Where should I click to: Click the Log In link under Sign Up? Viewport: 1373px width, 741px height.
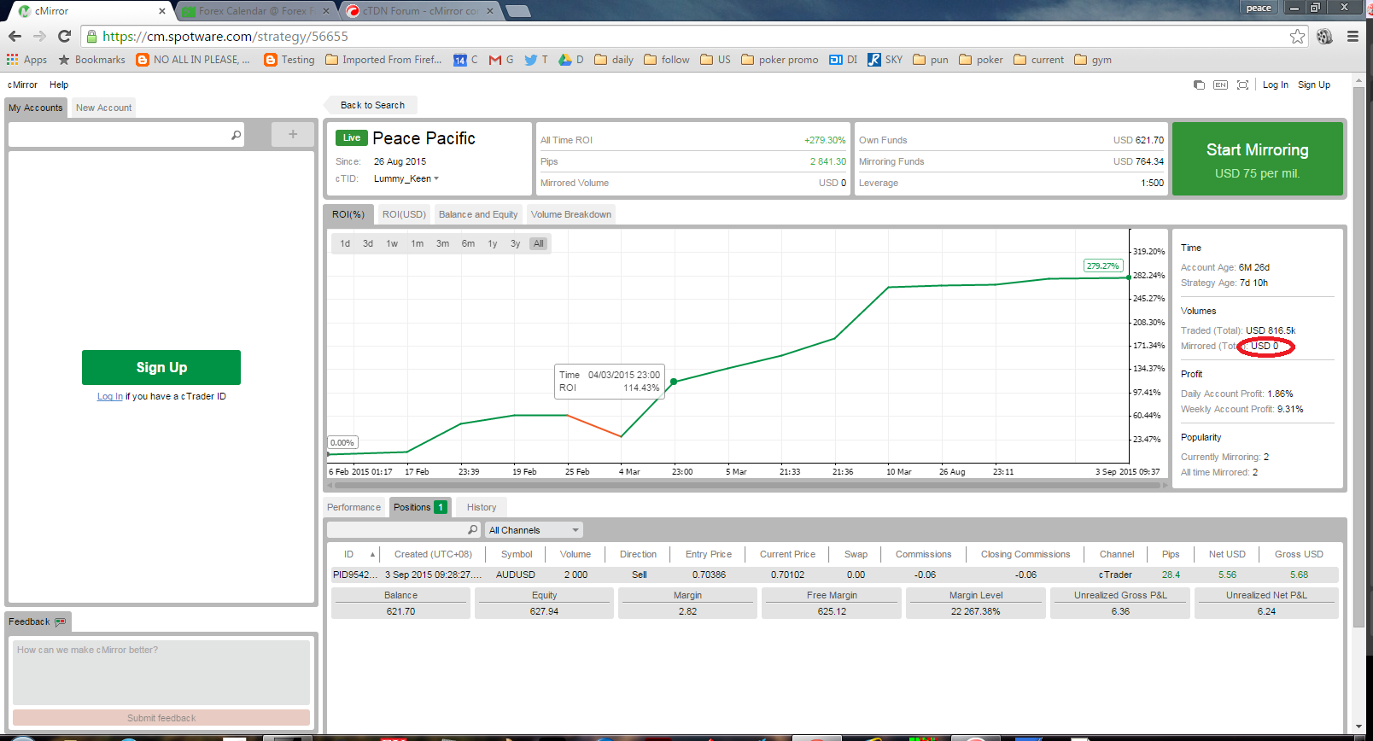coord(110,396)
